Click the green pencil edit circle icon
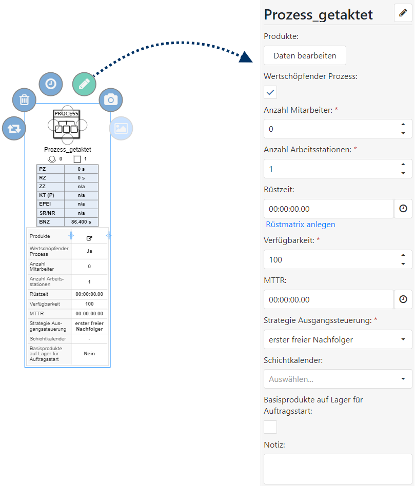This screenshot has height=486, width=415. coord(84,84)
